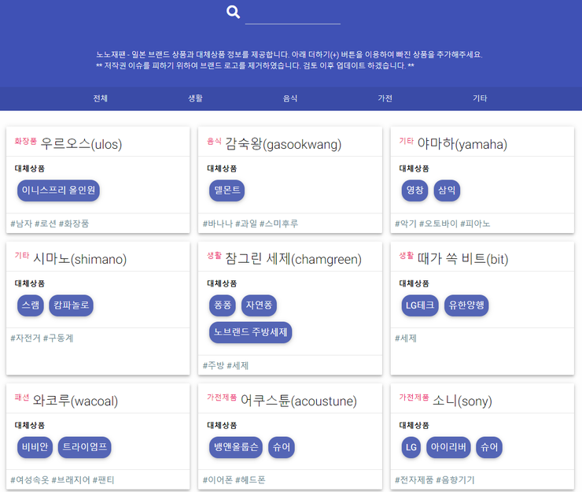582x492 pixels.
Task: Open the 와코루(wacoal) card title
Action: (76, 401)
